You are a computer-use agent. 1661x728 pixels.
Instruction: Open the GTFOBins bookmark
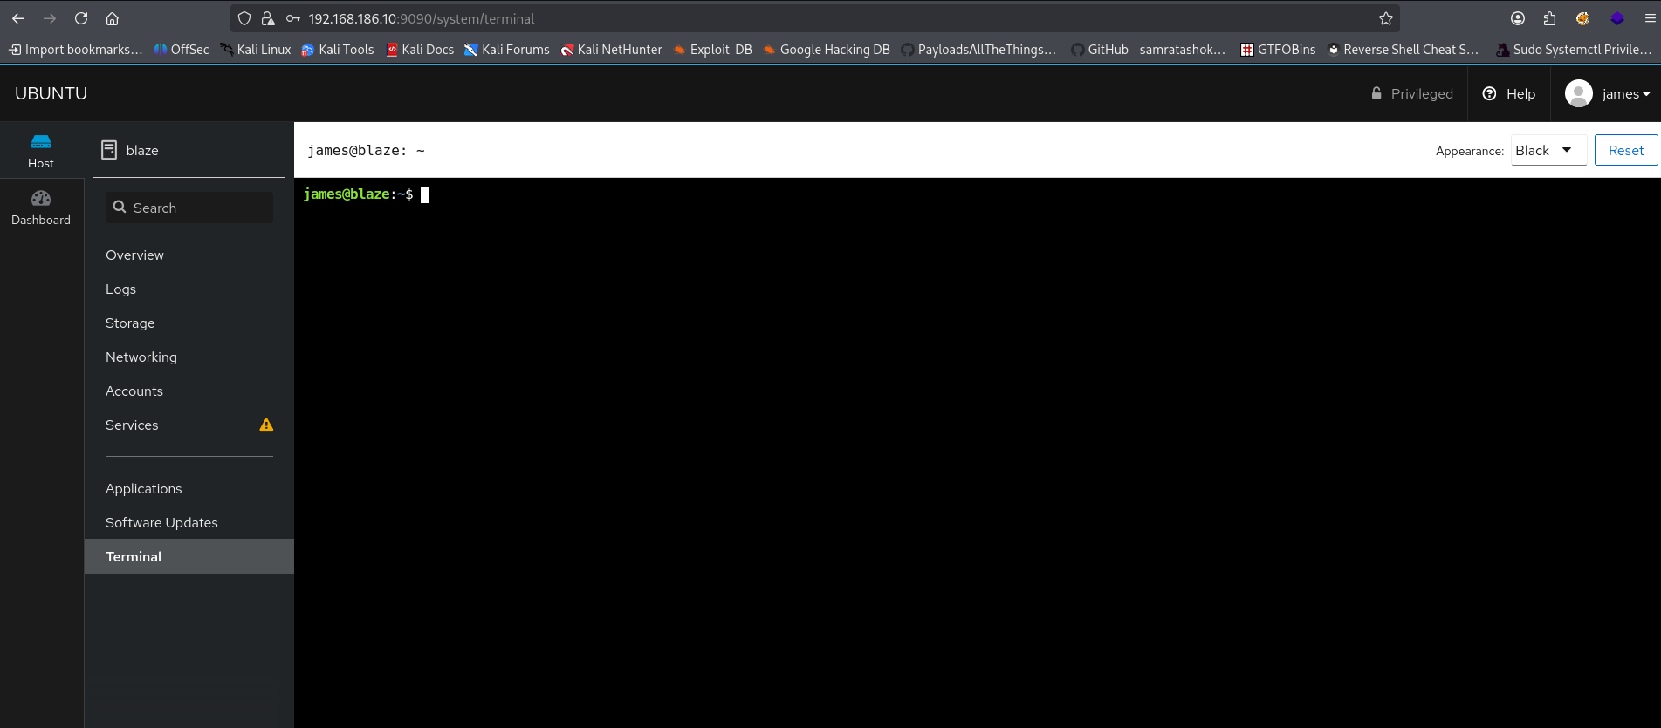[x=1278, y=50]
